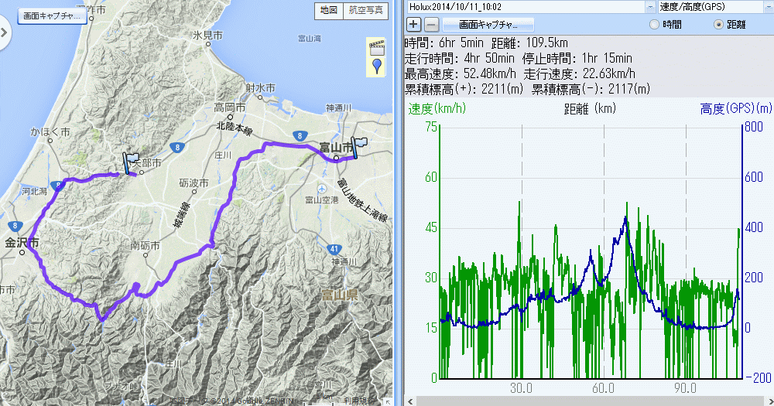Click the blue placemark pin icon
This screenshot has width=774, height=406.
[377, 67]
